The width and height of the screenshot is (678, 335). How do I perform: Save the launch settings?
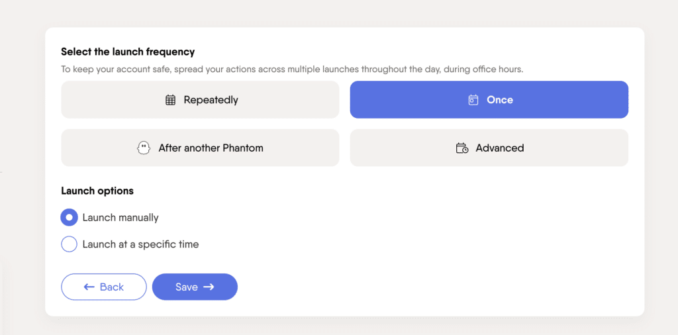click(x=195, y=287)
